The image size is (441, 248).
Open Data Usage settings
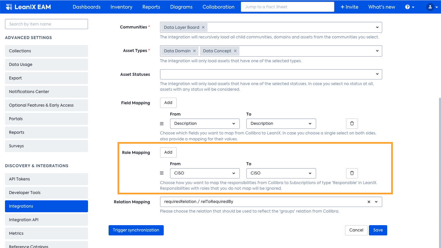[46, 65]
